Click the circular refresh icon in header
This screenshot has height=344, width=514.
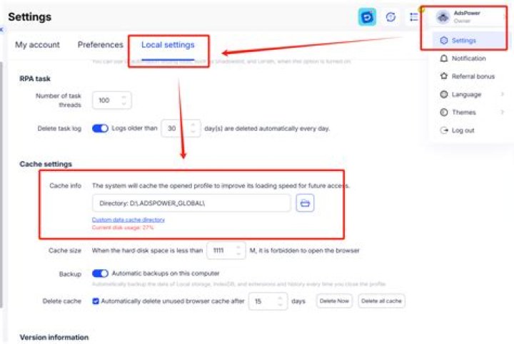click(x=390, y=16)
